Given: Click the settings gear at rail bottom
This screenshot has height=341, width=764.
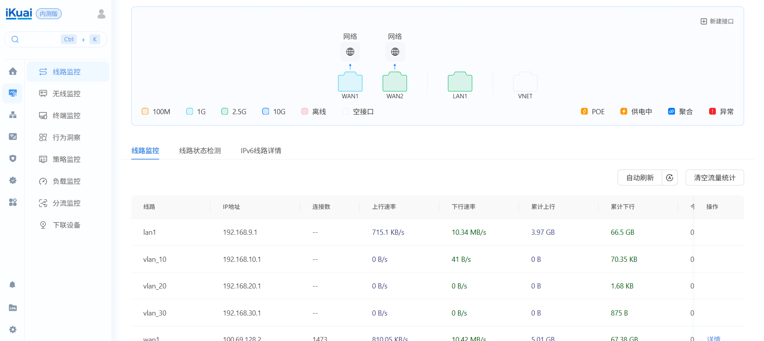Looking at the screenshot, I should click(x=13, y=329).
